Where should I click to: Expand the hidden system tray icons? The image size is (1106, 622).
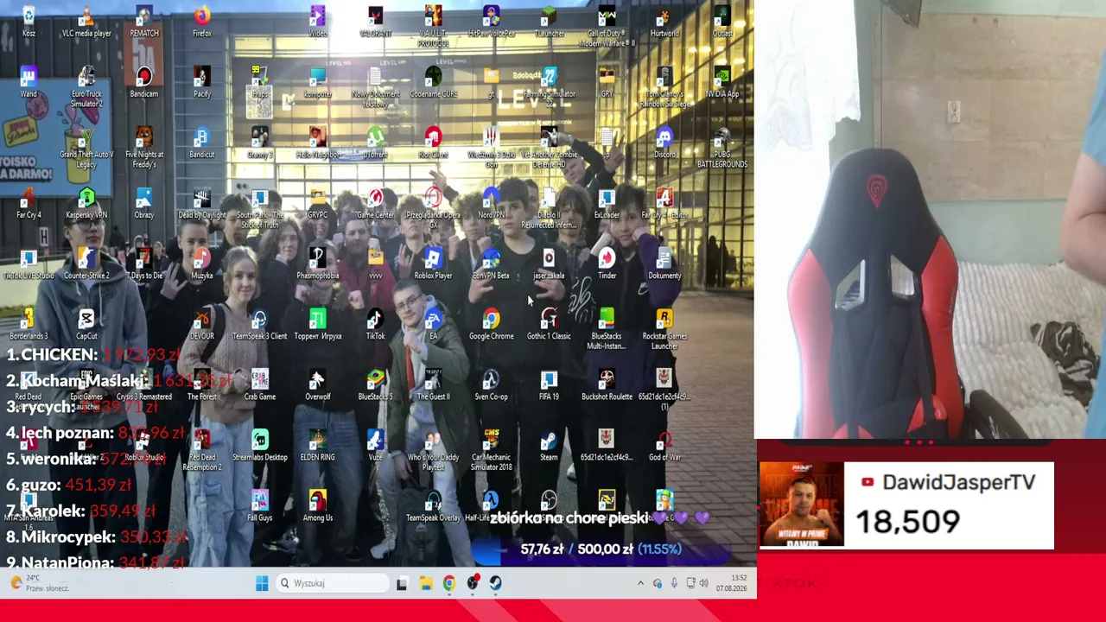point(640,583)
